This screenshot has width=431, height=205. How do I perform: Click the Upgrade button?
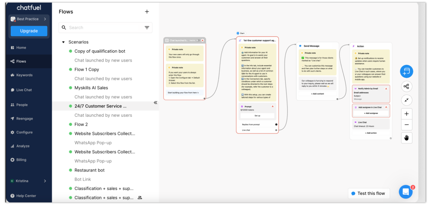click(x=29, y=31)
